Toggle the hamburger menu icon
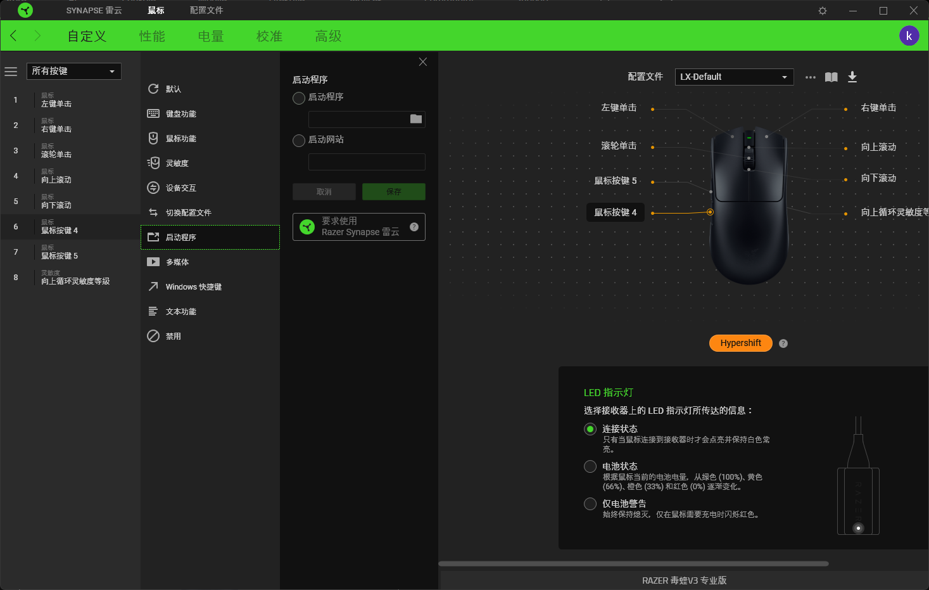The width and height of the screenshot is (929, 590). tap(11, 72)
